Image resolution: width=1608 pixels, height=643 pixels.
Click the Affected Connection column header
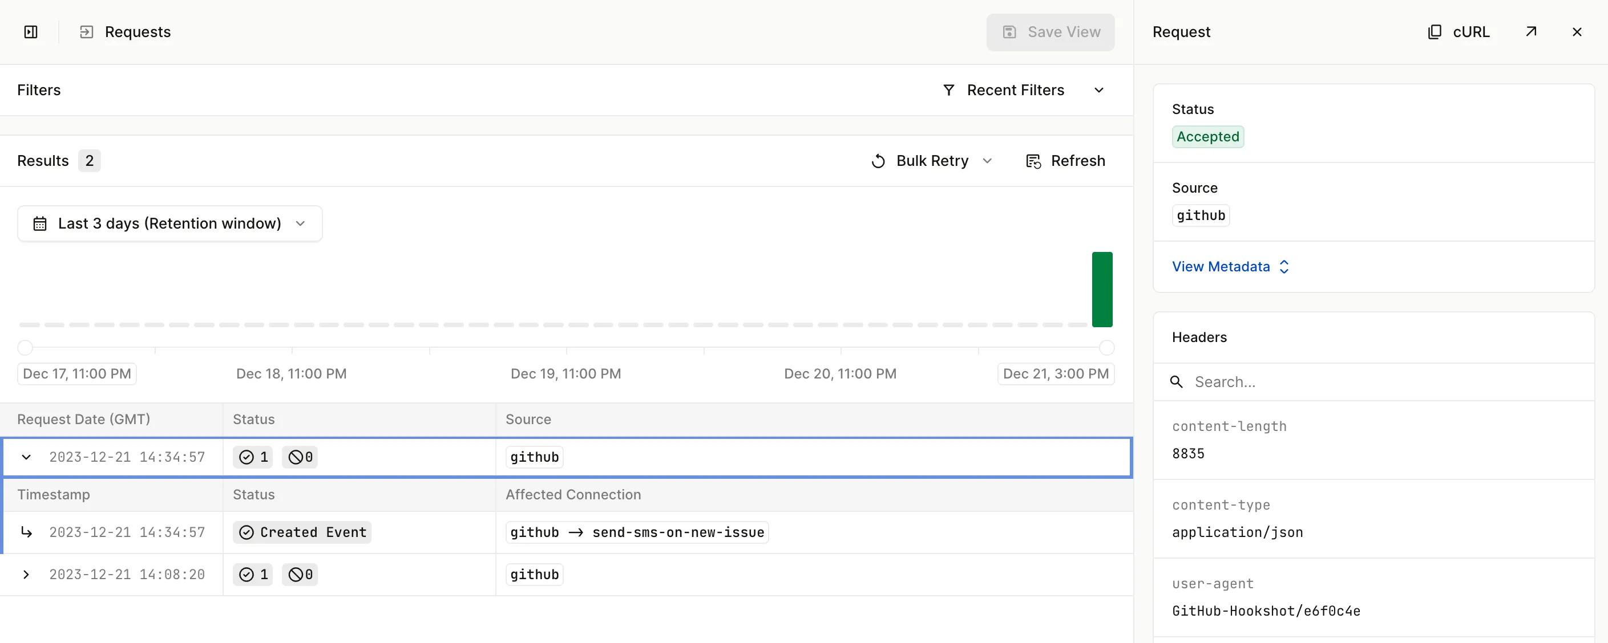[573, 495]
